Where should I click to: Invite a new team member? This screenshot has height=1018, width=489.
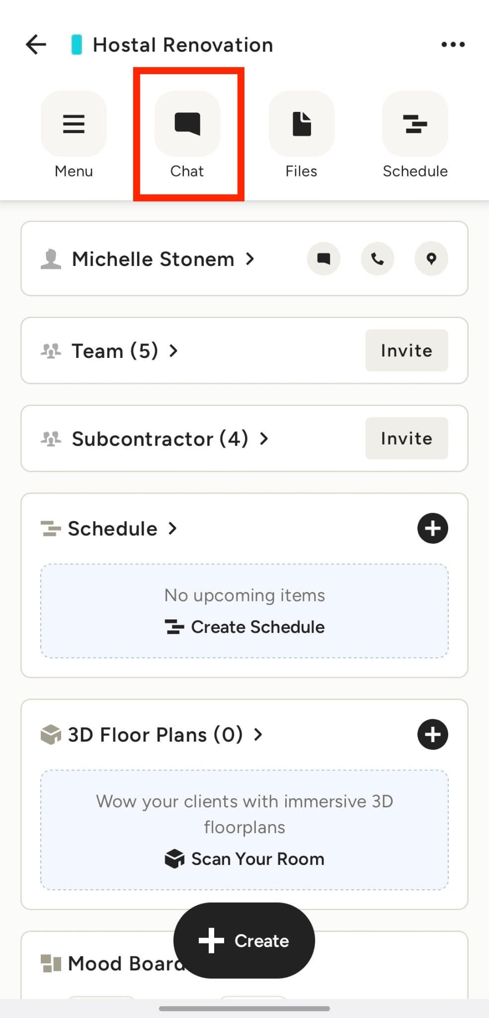[x=407, y=350]
